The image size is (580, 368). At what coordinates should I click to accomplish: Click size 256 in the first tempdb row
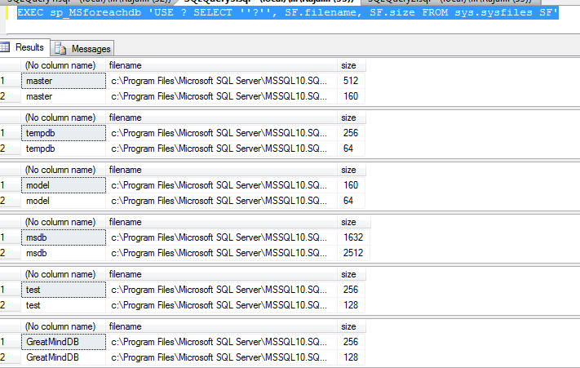pos(351,133)
